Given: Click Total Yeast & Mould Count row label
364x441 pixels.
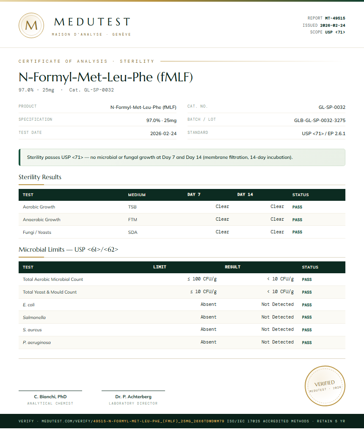Looking at the screenshot, I should click(50, 292).
